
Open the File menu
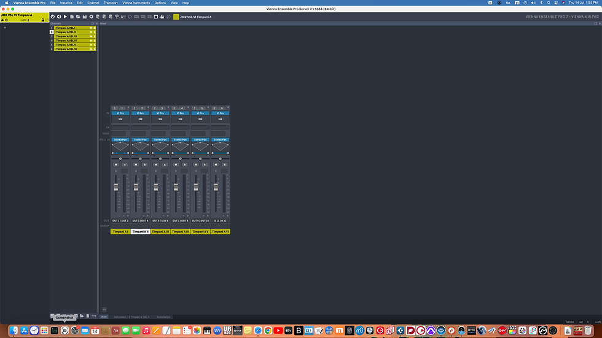[53, 2]
